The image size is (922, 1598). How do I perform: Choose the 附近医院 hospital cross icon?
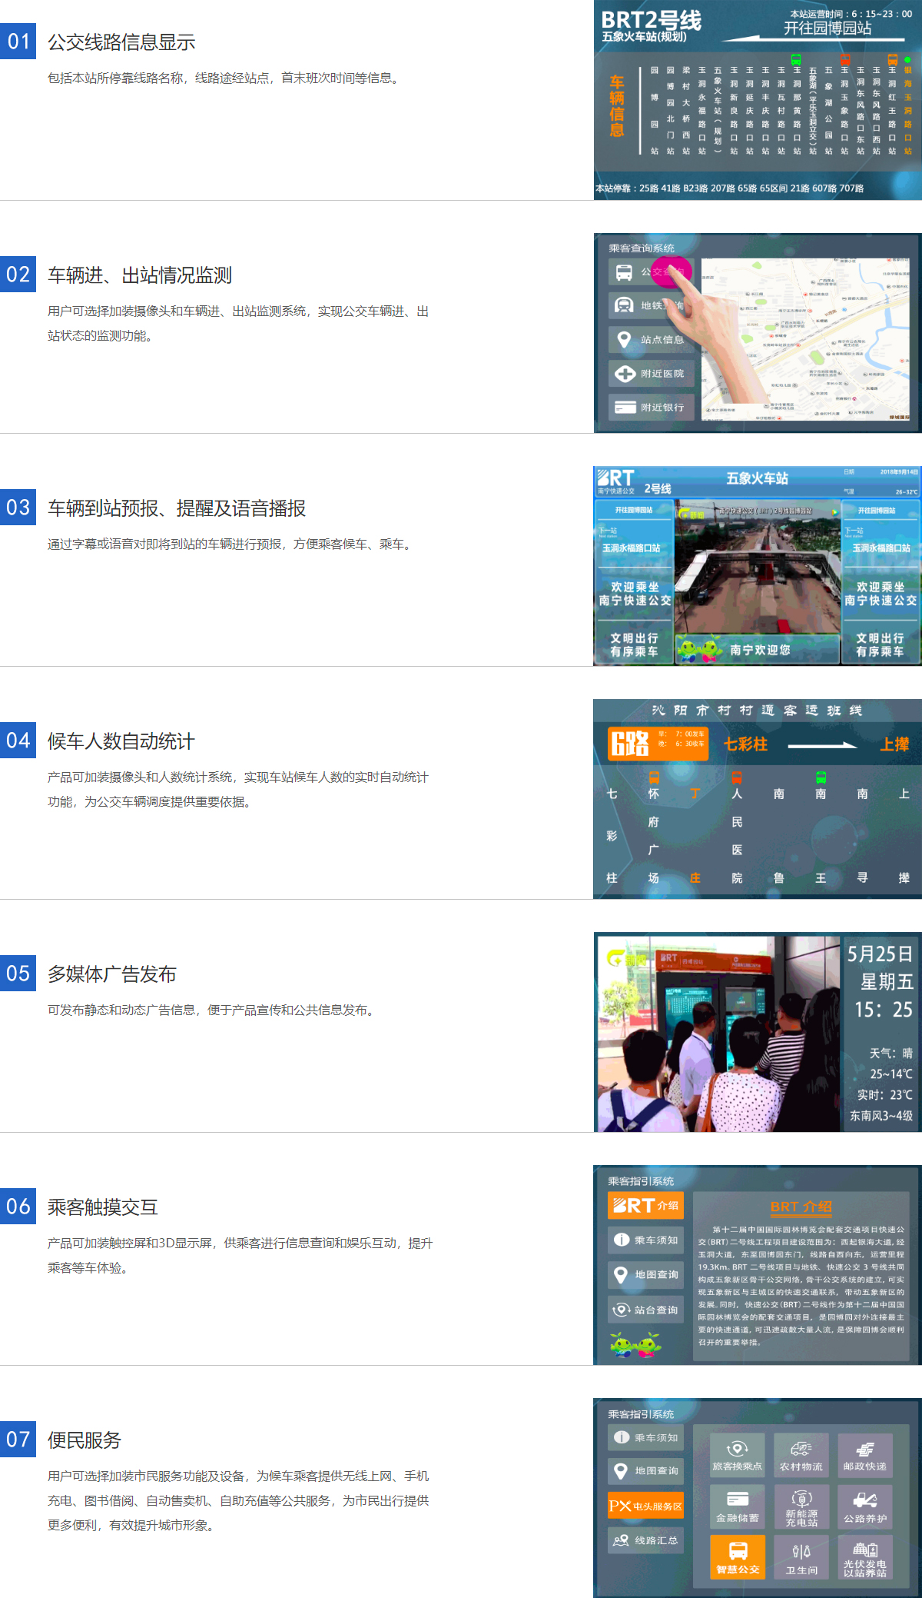coord(625,374)
